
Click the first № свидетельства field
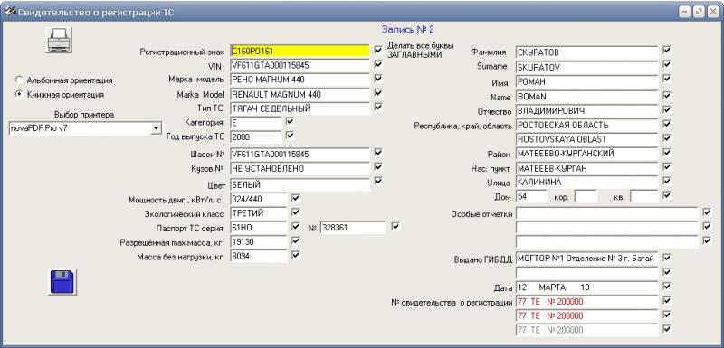(586, 302)
